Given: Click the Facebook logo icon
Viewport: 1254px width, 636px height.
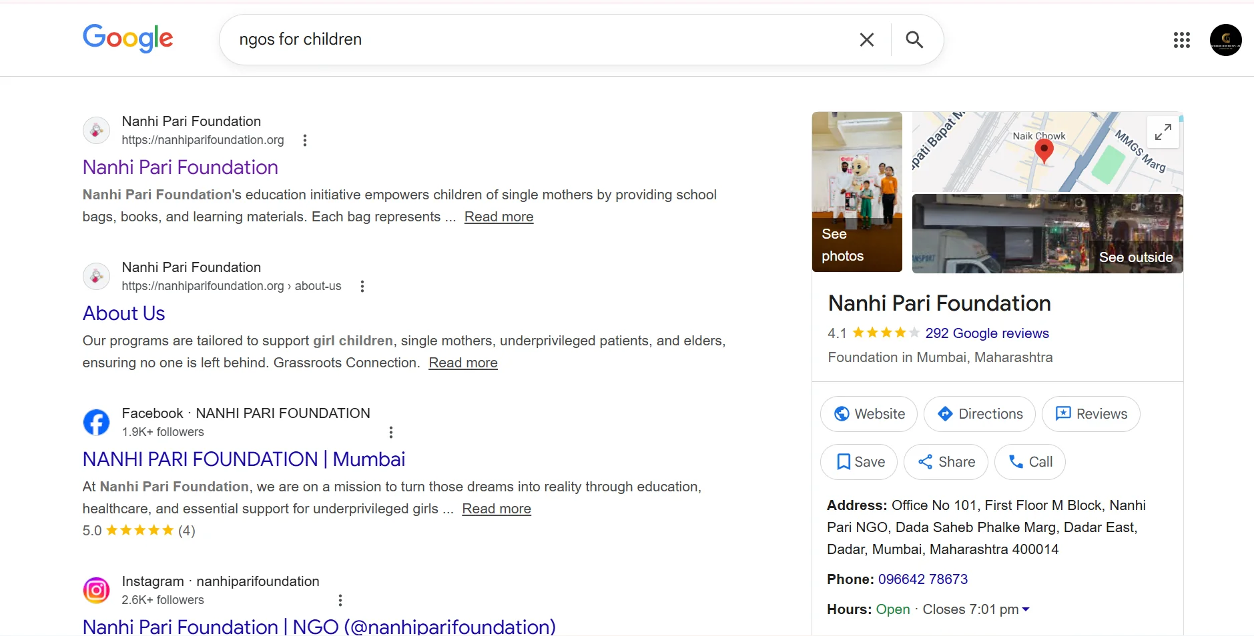Looking at the screenshot, I should pos(96,422).
